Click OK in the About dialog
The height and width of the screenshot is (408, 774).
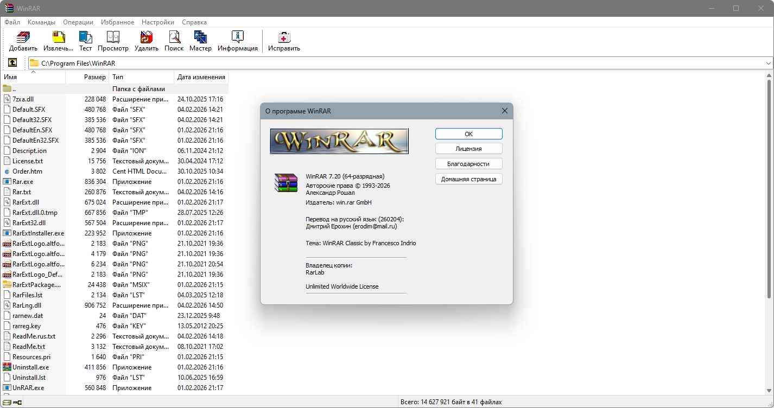(468, 134)
